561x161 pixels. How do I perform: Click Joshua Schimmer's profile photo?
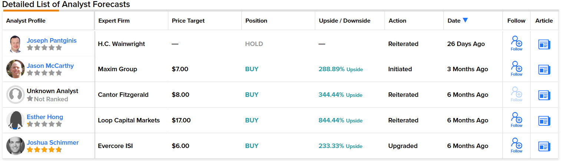pyautogui.click(x=16, y=146)
